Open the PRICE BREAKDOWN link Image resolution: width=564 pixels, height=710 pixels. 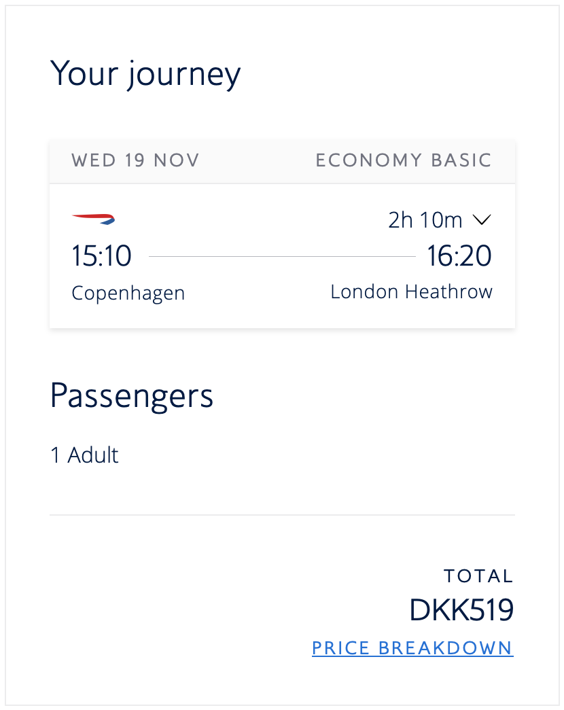click(x=412, y=648)
